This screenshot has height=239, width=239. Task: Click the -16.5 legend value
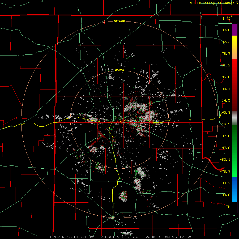[x=225, y=124]
